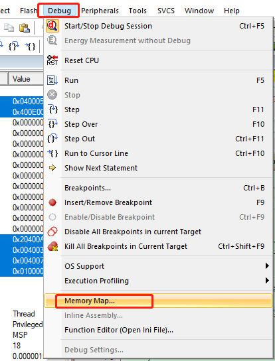
Task: Click the yellow Show Next Statement arrow
Action: tap(52, 168)
